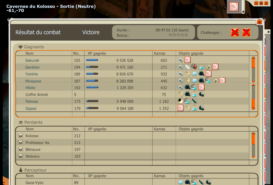Click the orange scrollbar thumb beside Gardiien's row

point(254,63)
